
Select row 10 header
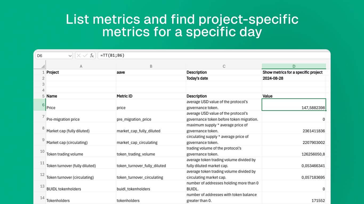click(40, 151)
